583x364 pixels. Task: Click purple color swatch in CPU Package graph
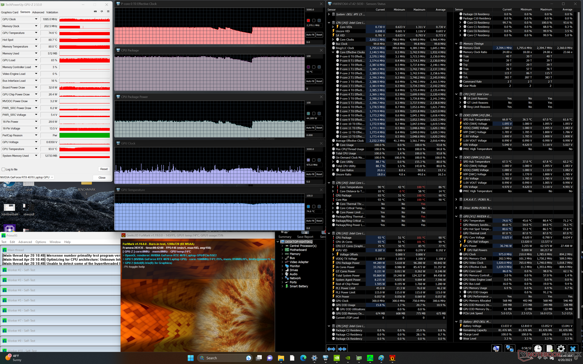pyautogui.click(x=308, y=67)
